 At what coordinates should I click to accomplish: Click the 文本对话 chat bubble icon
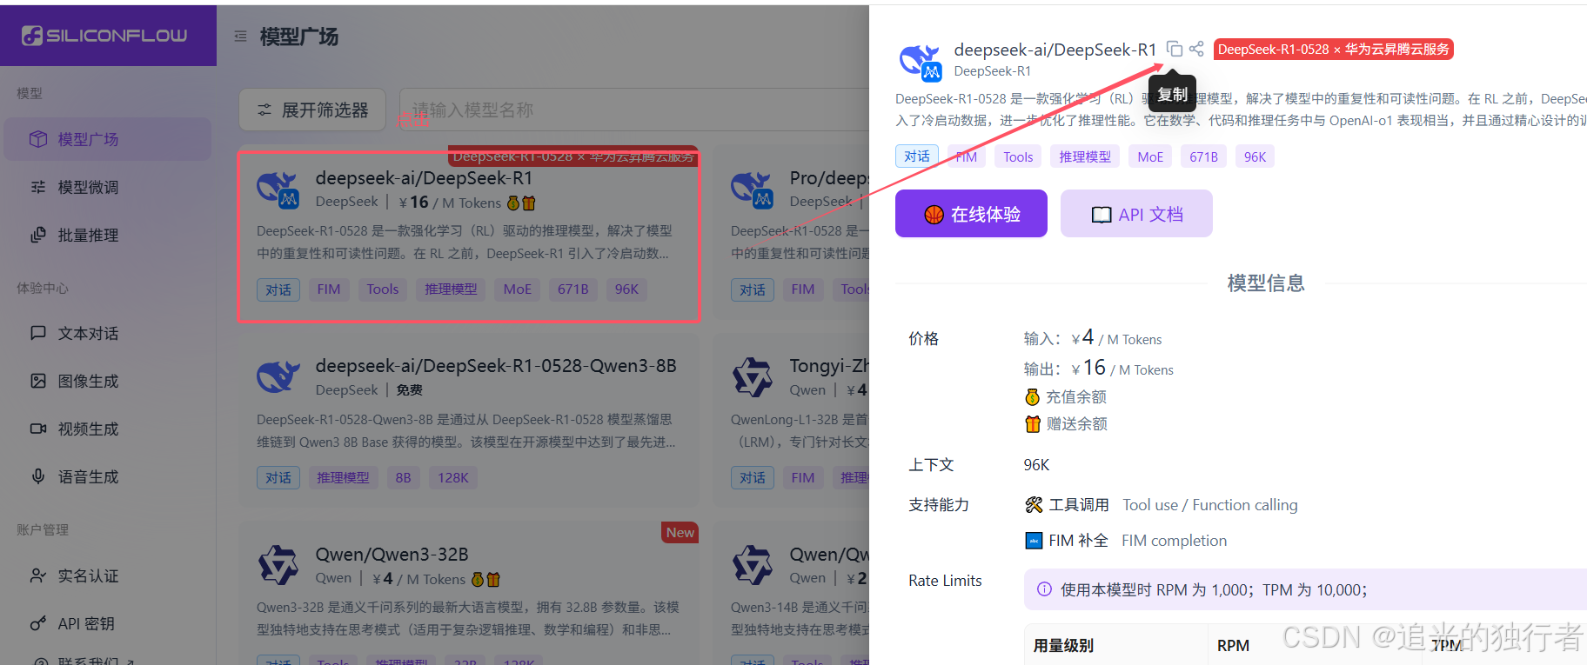(x=38, y=333)
